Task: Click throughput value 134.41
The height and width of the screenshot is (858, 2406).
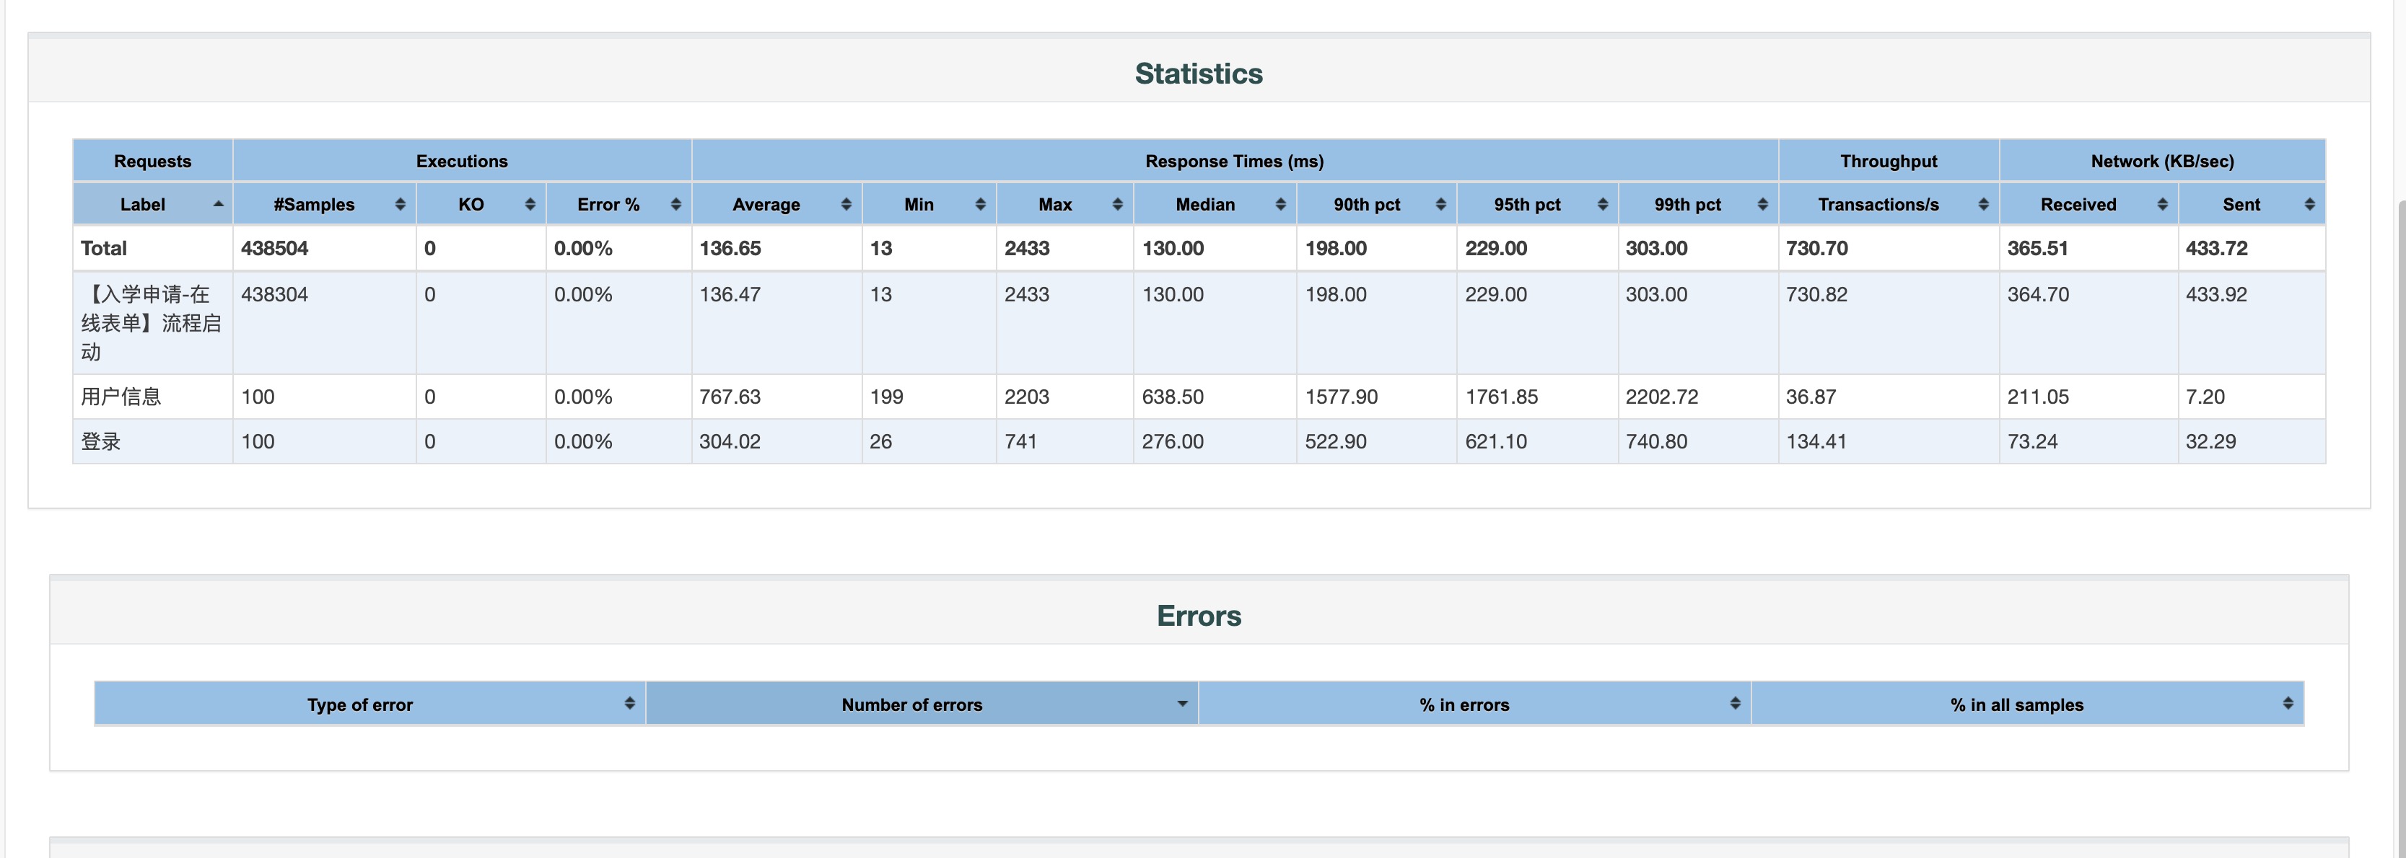Action: [1816, 441]
